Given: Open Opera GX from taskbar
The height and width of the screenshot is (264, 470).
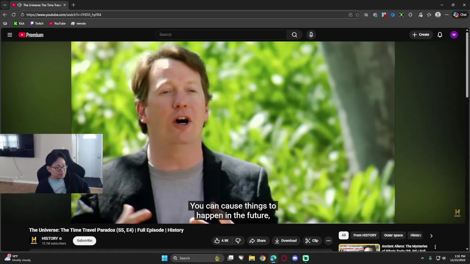Looking at the screenshot, I should point(284,258).
